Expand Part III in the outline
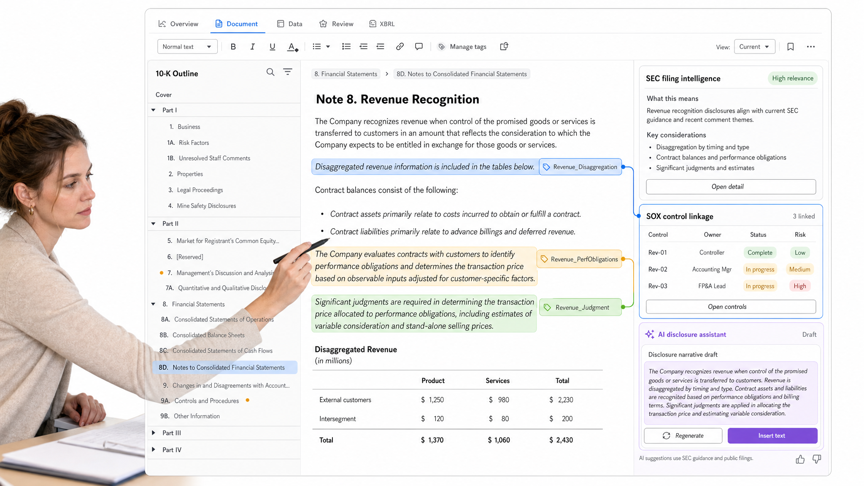The height and width of the screenshot is (486, 864). [x=154, y=433]
